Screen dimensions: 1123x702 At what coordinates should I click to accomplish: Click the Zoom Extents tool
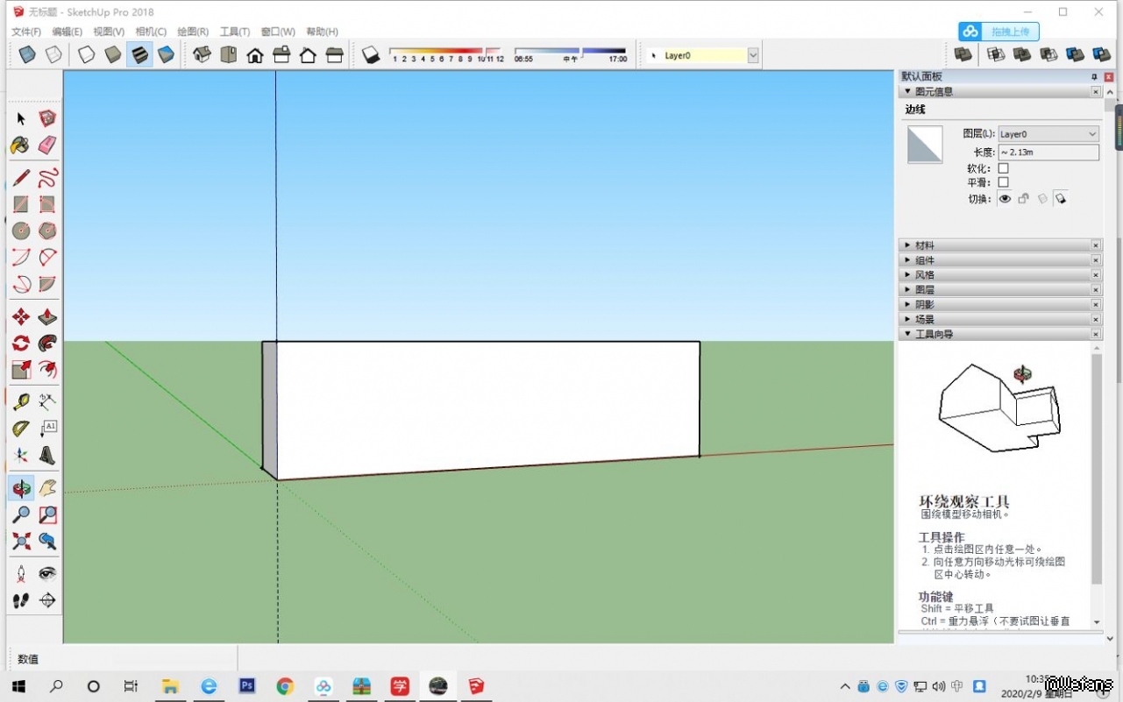(x=21, y=541)
